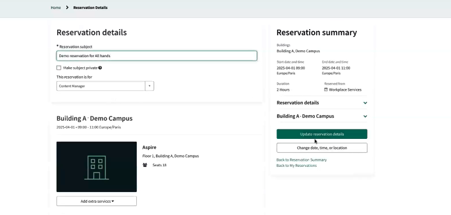This screenshot has width=451, height=215.
Task: Follow the Back to Reservation Summary link
Action: tap(301, 160)
